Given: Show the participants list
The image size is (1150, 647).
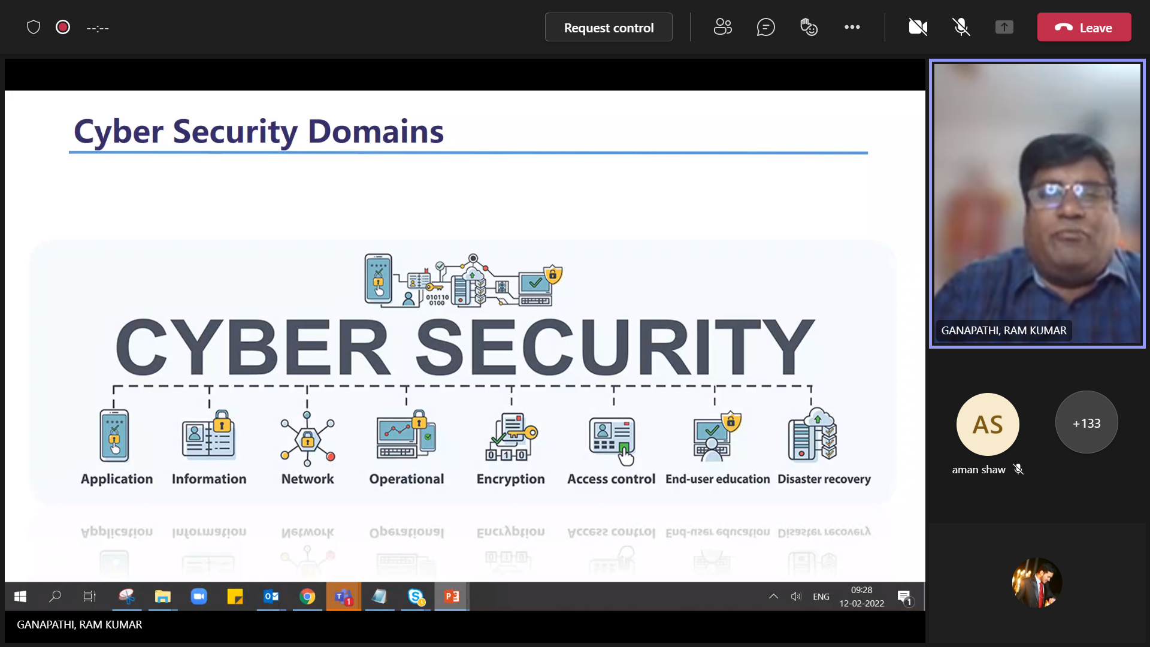Looking at the screenshot, I should 723,27.
